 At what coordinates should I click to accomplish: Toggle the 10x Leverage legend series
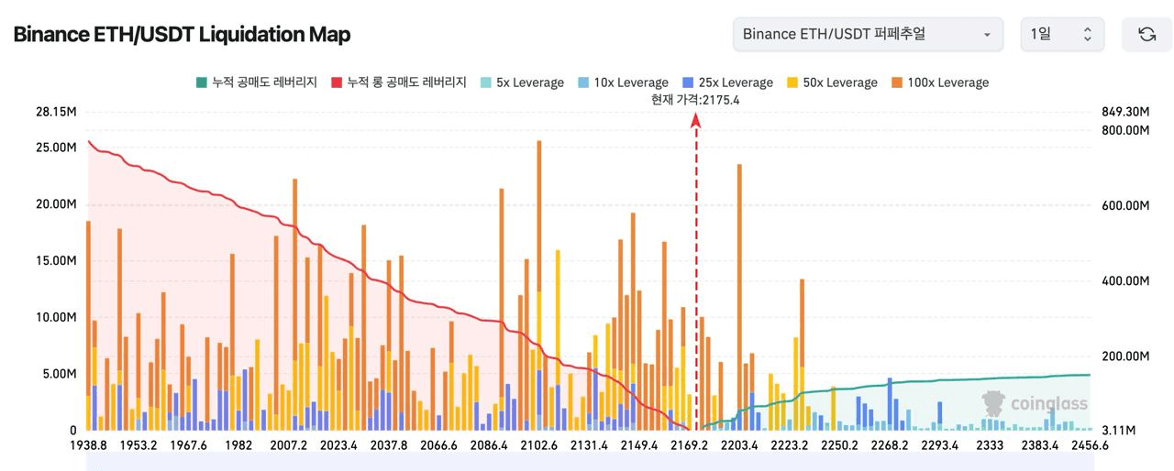click(x=623, y=82)
